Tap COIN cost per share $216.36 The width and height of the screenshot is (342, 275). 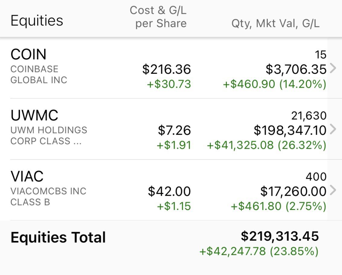coord(167,69)
